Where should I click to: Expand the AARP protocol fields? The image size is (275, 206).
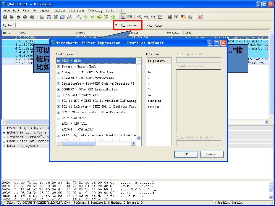pyautogui.click(x=58, y=135)
